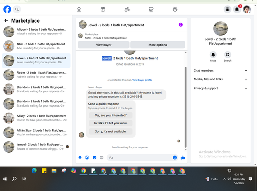Screen dimensions: 257x191
Task: Click the volume speaker icon in the system tray
Action: point(229,179)
